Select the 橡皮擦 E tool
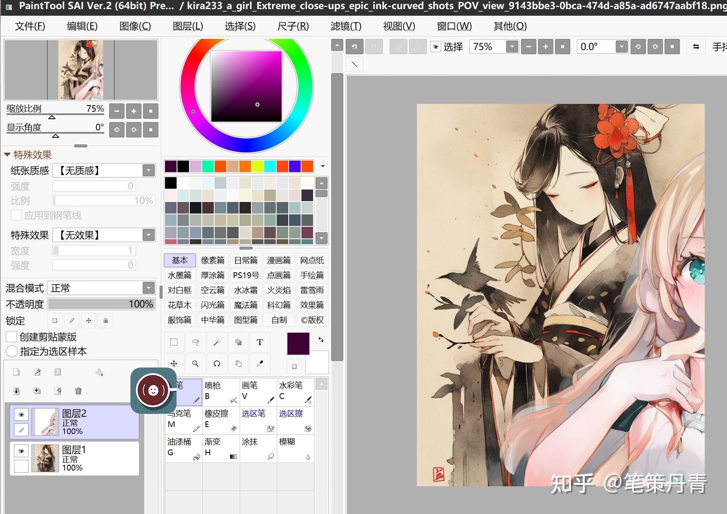 [x=221, y=420]
